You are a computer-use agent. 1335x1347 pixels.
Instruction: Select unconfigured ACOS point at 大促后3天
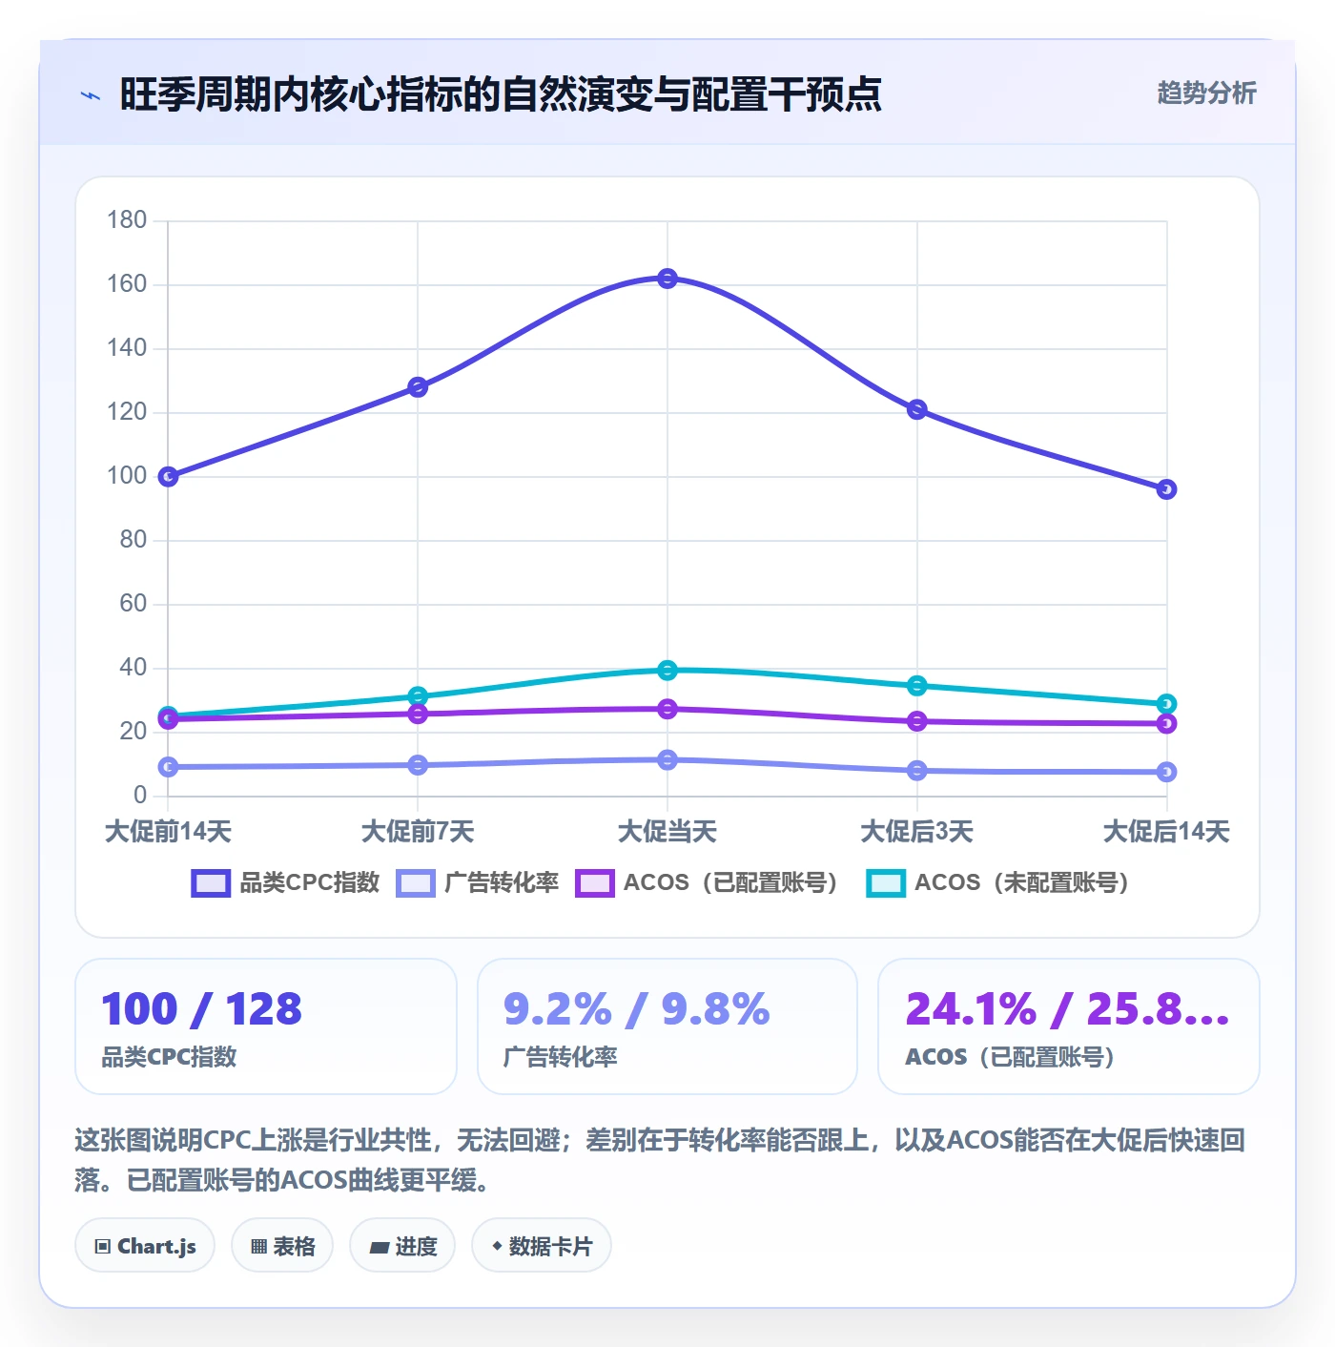click(917, 686)
